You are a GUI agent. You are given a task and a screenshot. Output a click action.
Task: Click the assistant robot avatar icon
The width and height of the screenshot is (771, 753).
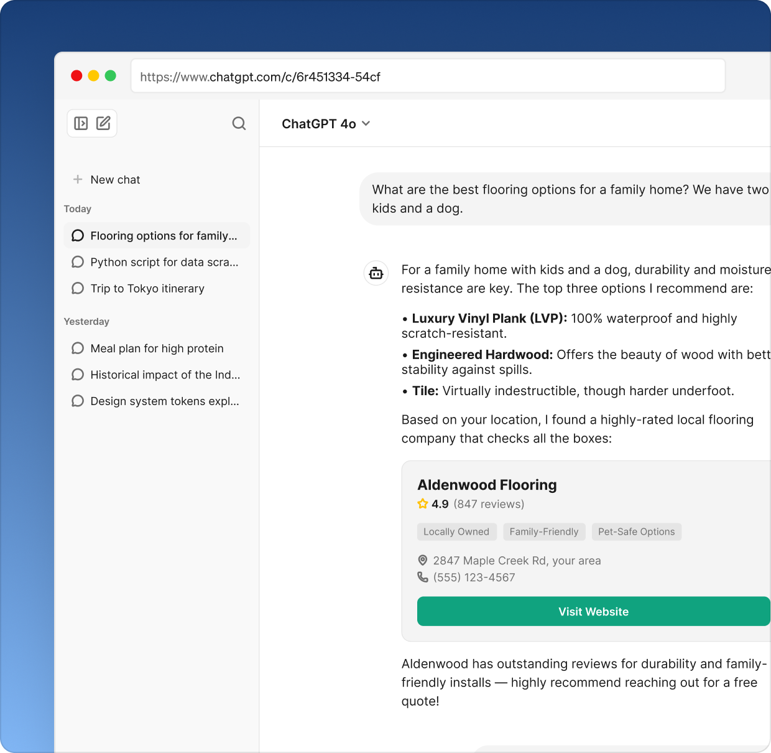pos(376,273)
